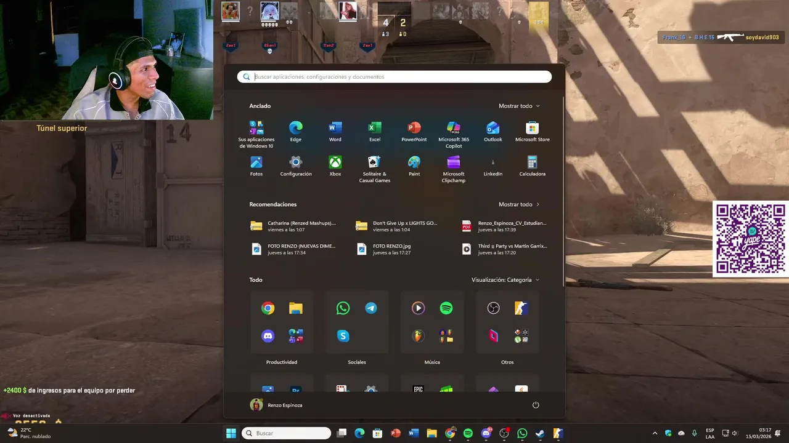Open FL Studio in the Música group
The image size is (789, 443).
(418, 336)
